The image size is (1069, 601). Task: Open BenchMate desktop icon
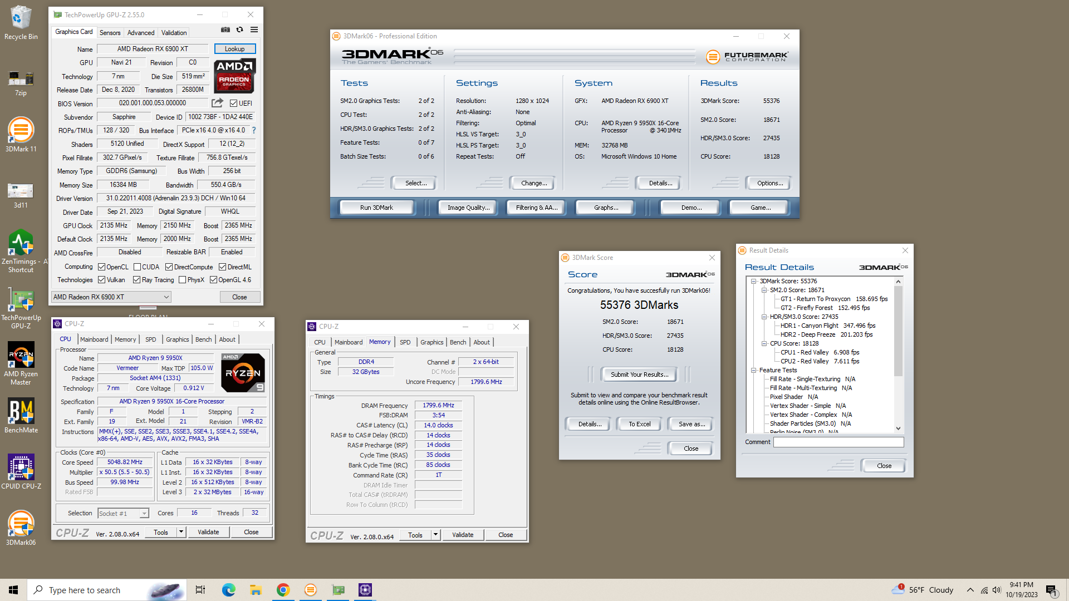[21, 415]
